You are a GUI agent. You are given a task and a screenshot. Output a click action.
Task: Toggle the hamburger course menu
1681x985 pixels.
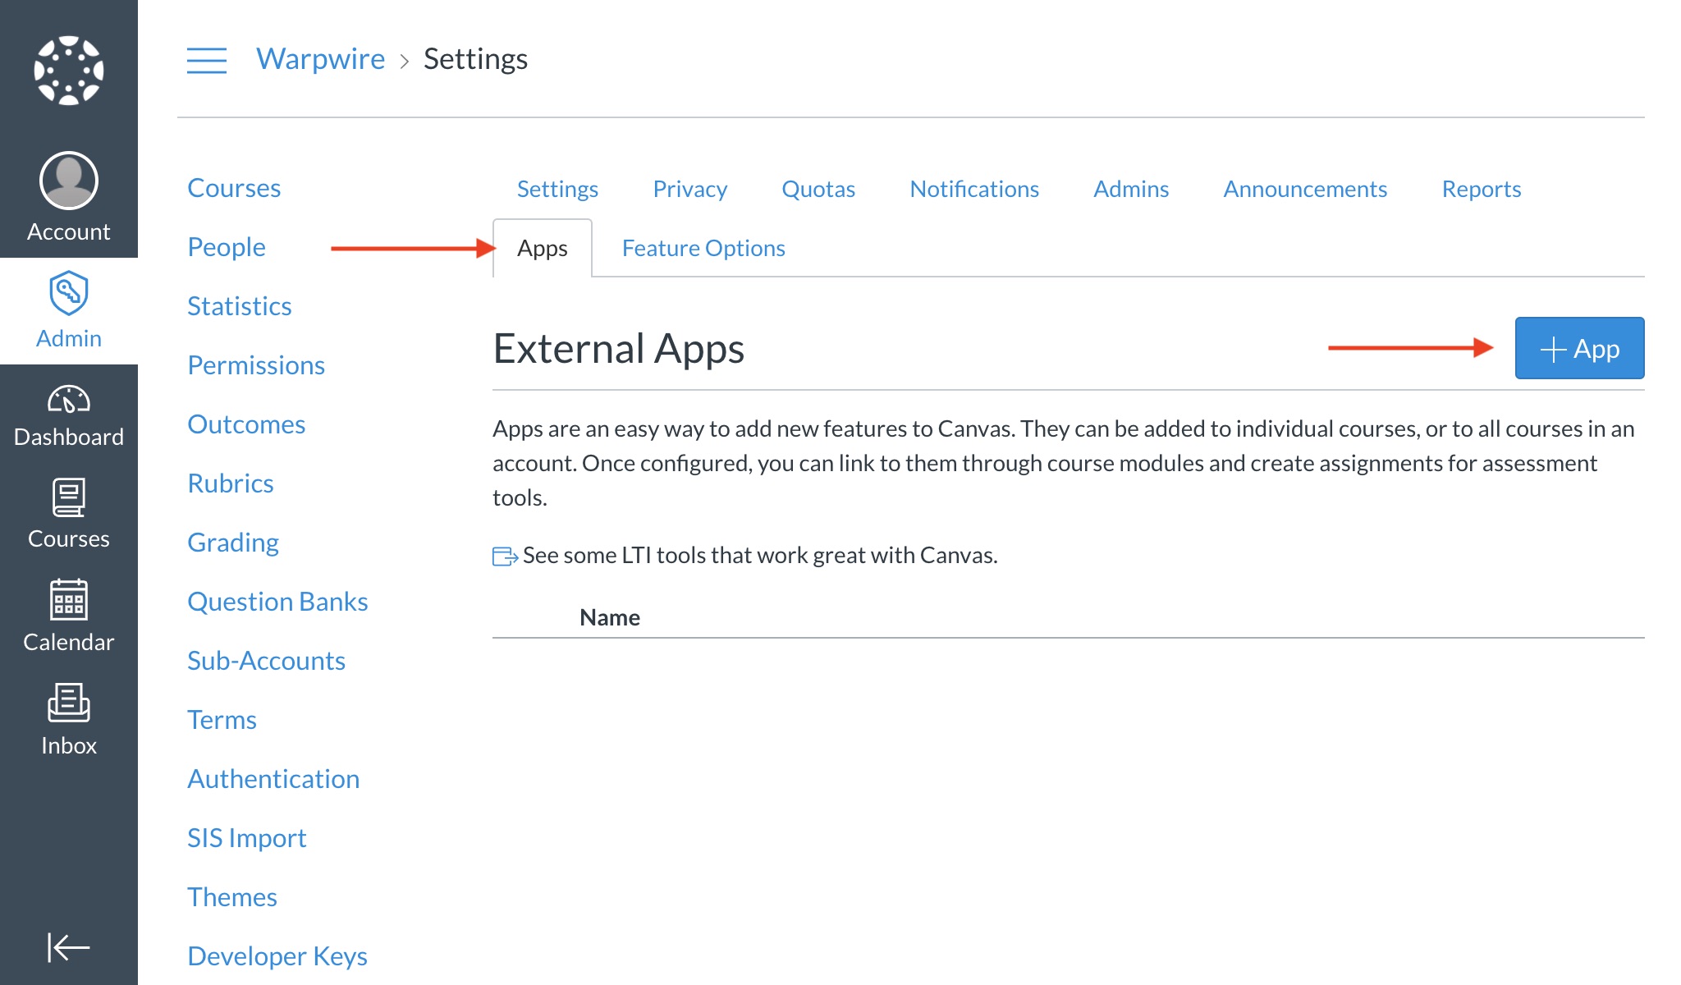point(207,60)
